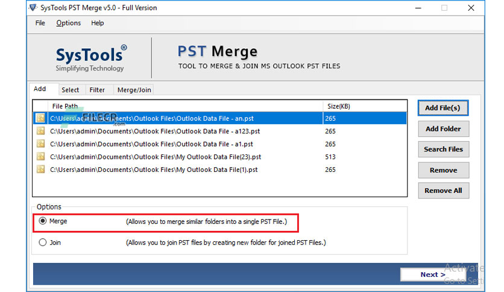Screen dimensions: 504x292
Task: Click size 265 in the File(1).pst row
Action: coord(330,170)
